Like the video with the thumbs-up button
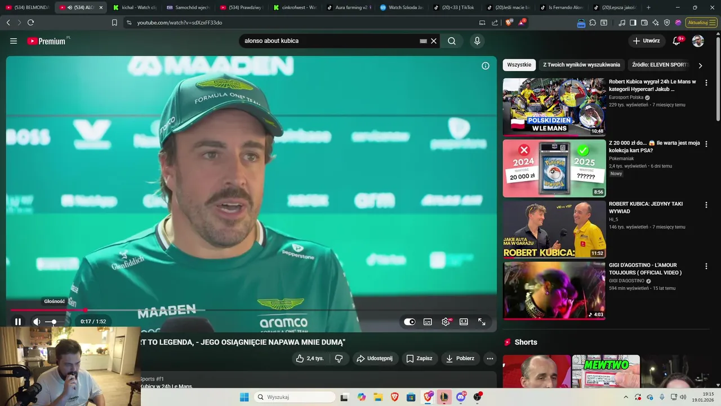The image size is (721, 406). (310, 359)
